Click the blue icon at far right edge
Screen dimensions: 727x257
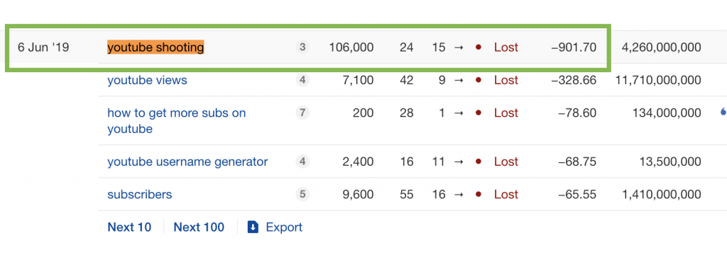(x=723, y=111)
